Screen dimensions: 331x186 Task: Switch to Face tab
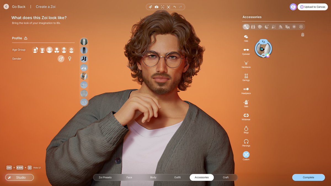[x=129, y=177]
